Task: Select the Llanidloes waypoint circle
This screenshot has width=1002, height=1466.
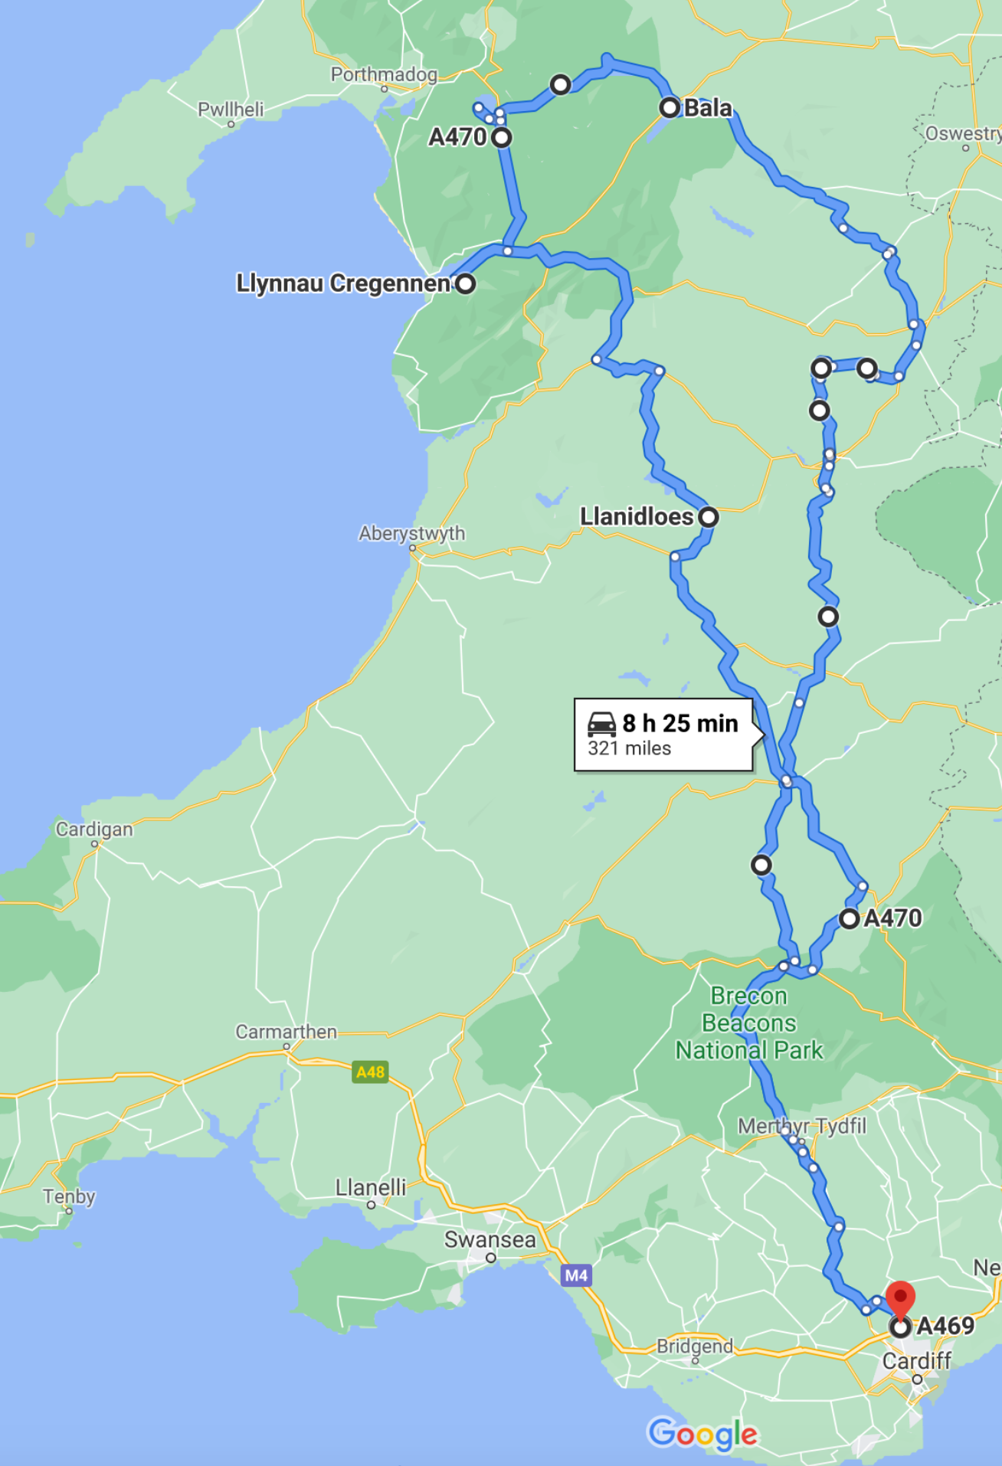Action: (x=709, y=517)
